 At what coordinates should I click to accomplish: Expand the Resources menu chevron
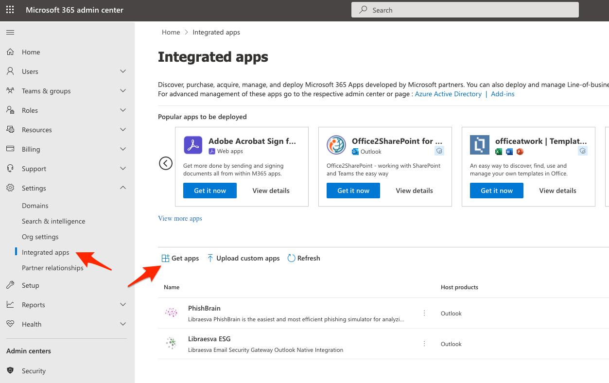123,130
